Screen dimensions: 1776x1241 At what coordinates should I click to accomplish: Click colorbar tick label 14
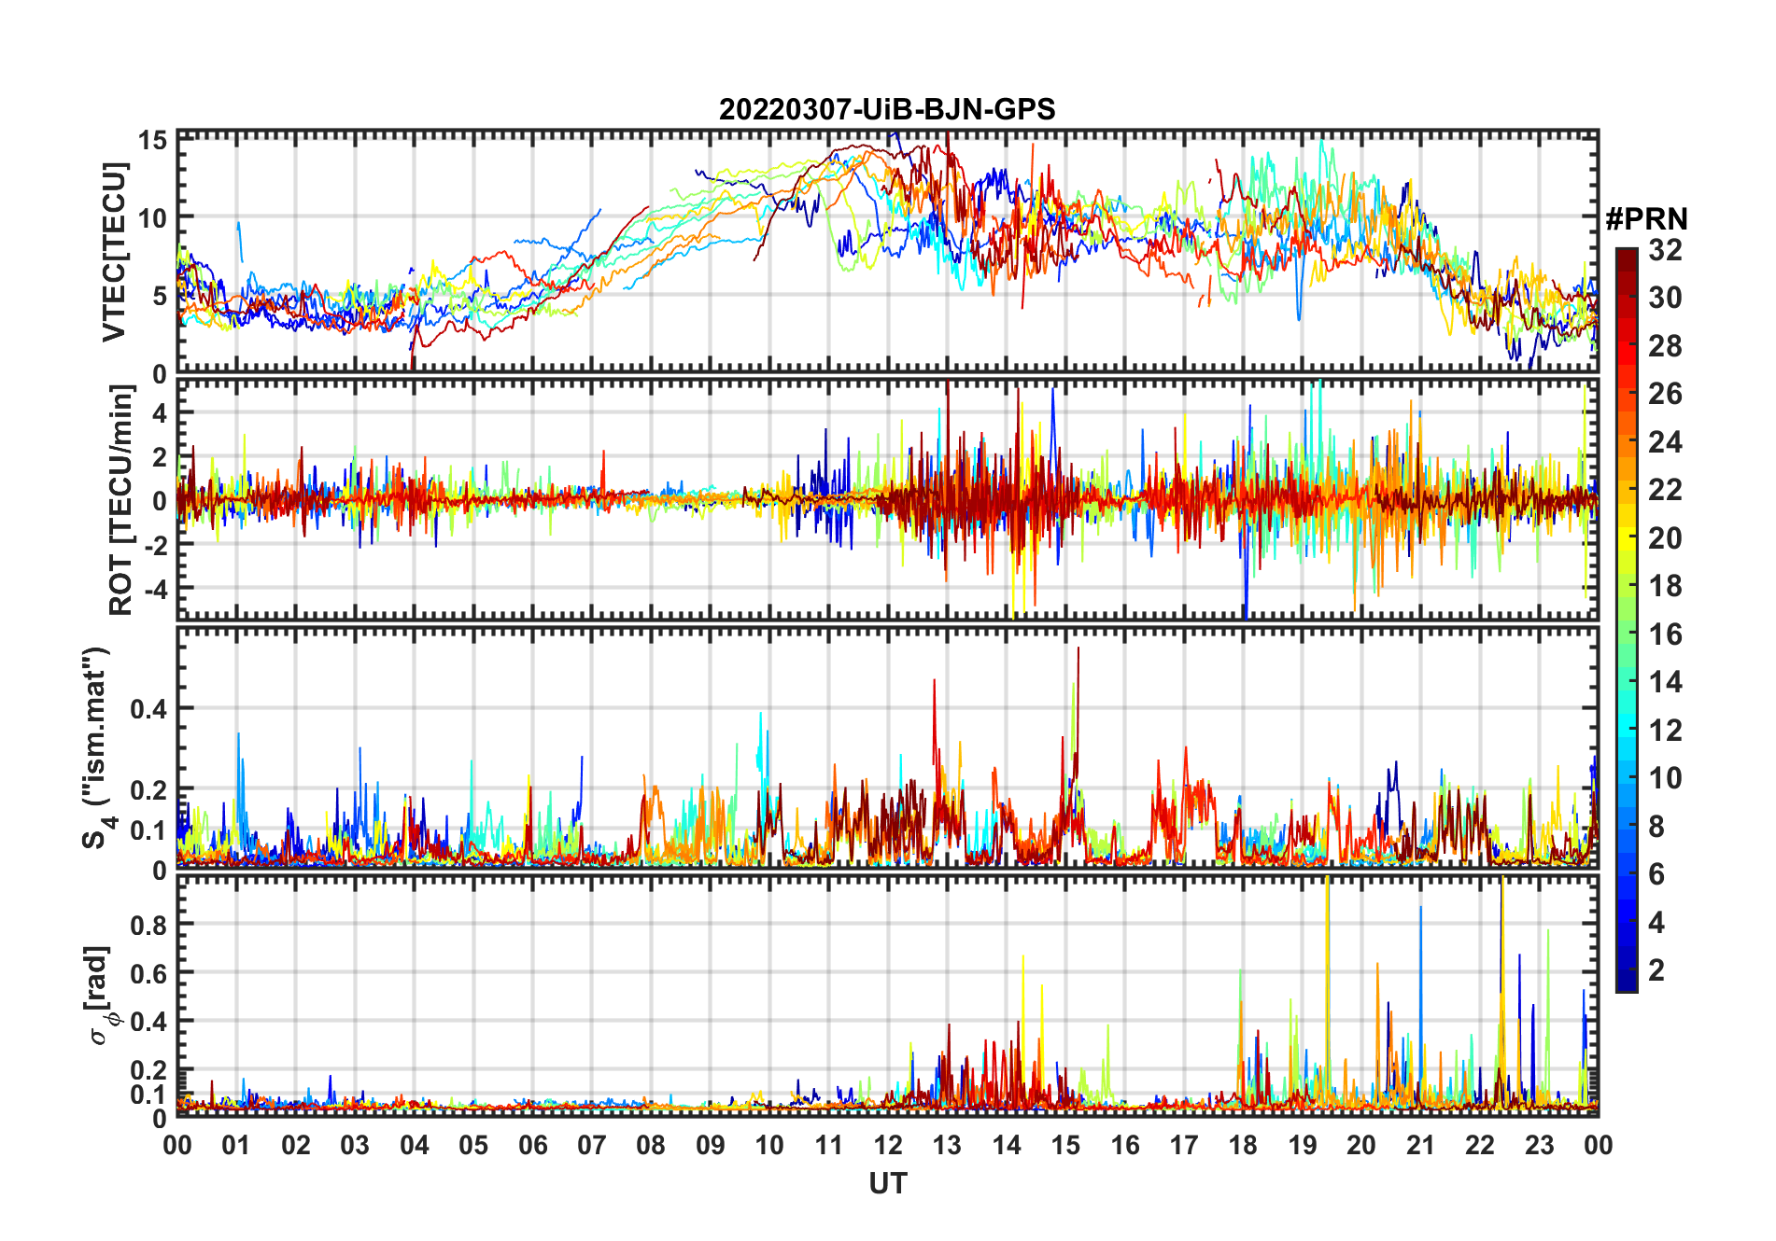coord(1665,682)
